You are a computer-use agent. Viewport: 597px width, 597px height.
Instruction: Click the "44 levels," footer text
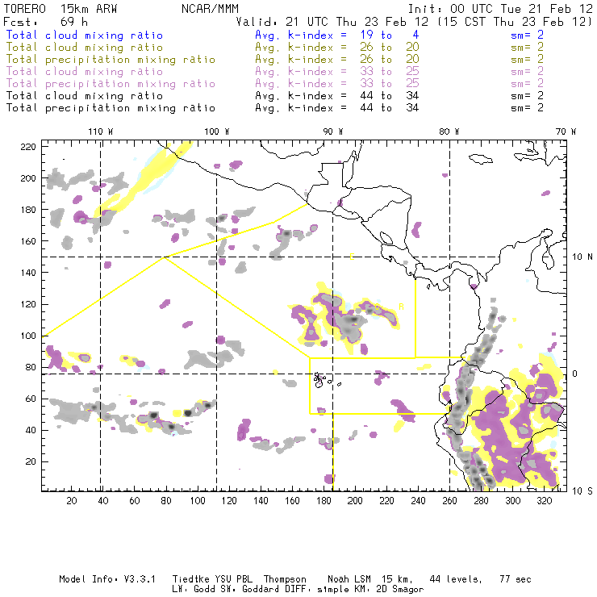pyautogui.click(x=456, y=579)
